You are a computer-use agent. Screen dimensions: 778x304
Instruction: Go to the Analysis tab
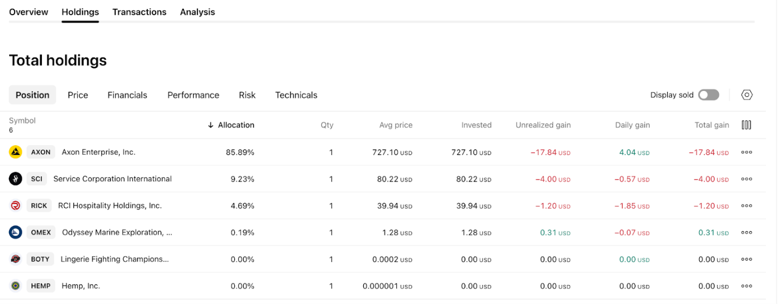click(197, 12)
